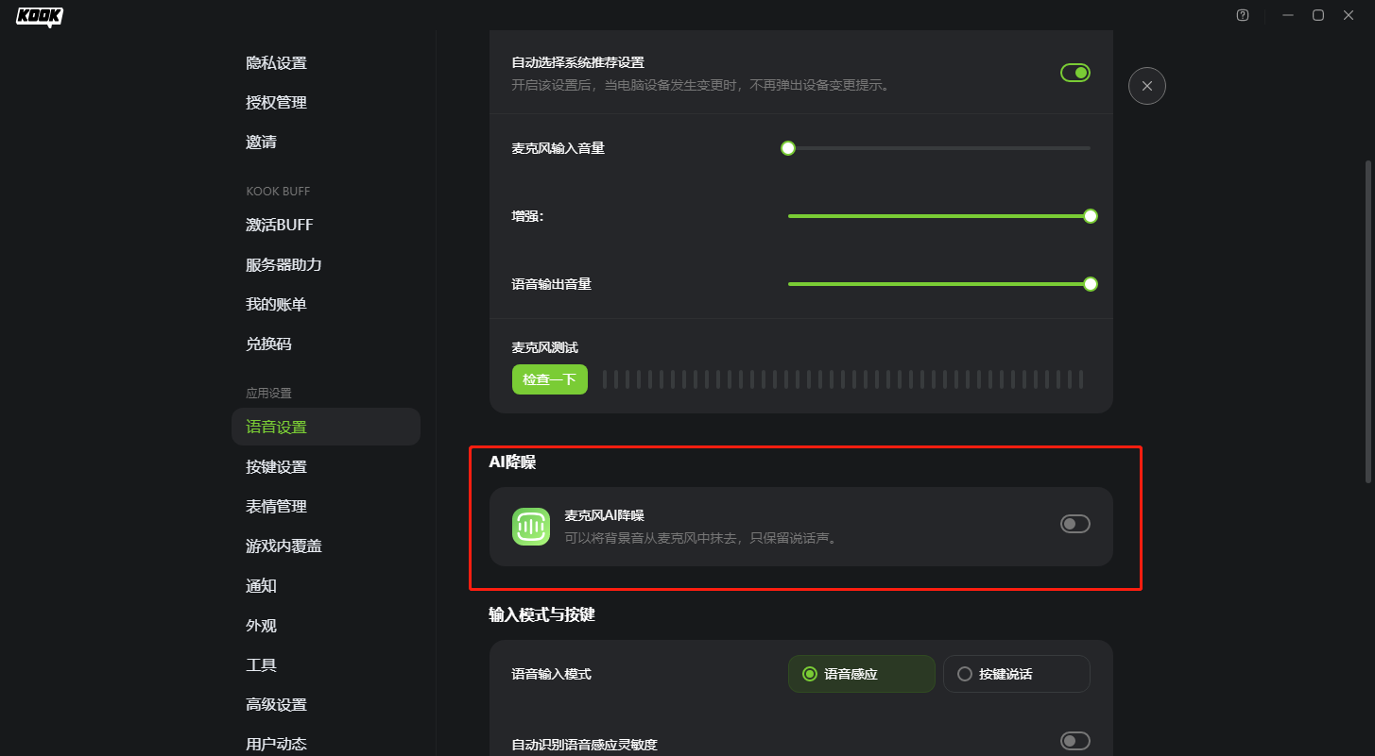The width and height of the screenshot is (1375, 756).
Task: Click the 增强 slider handle
Action: pos(1091,216)
